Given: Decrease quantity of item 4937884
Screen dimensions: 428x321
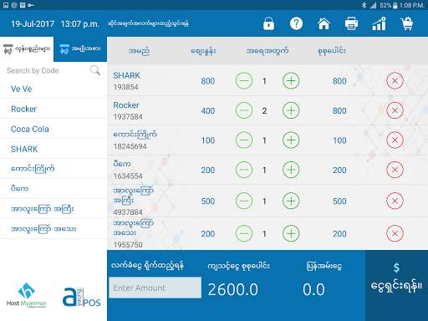Looking at the screenshot, I should (x=244, y=201).
